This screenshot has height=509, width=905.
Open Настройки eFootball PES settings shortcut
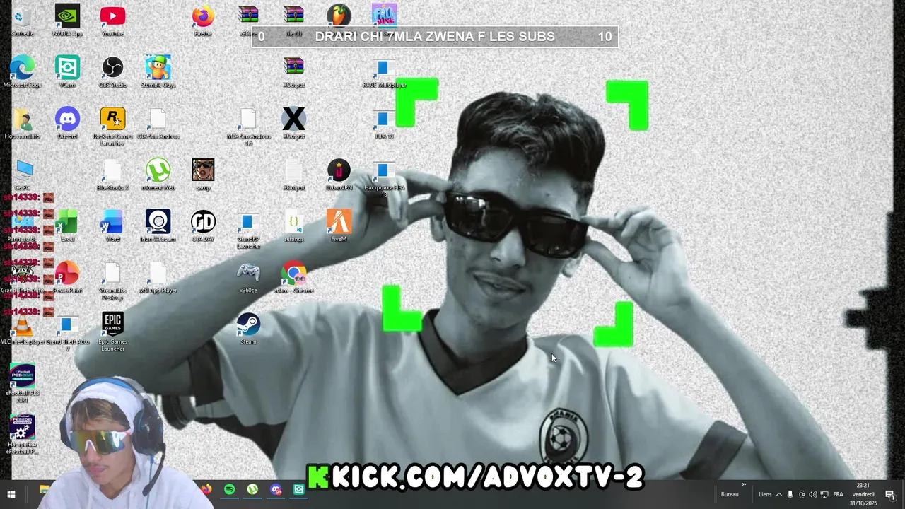pyautogui.click(x=22, y=435)
